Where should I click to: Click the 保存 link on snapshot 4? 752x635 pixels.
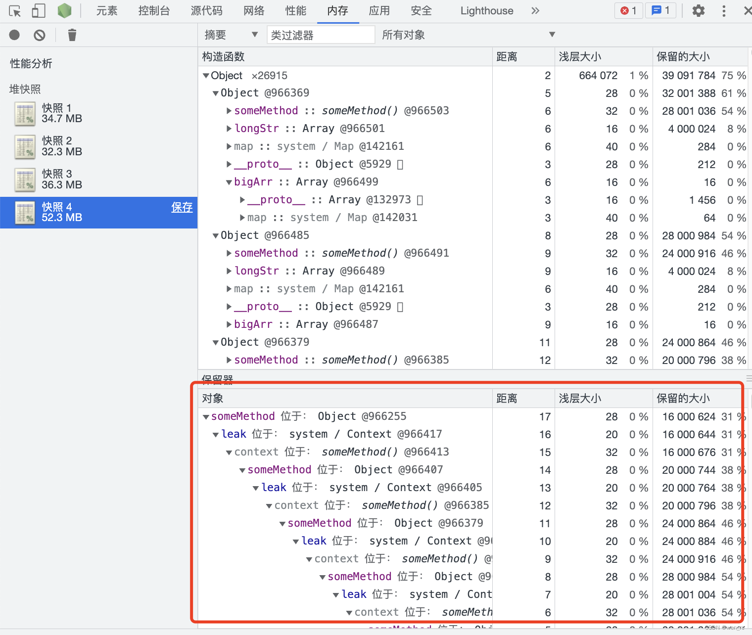click(x=182, y=207)
